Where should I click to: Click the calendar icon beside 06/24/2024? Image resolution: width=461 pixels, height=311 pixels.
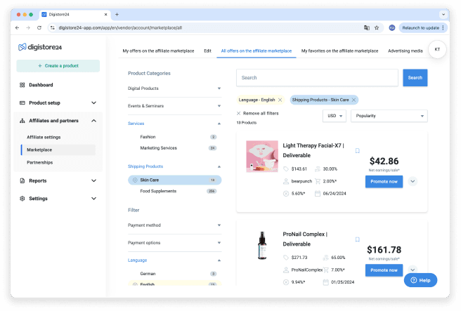[318, 194]
